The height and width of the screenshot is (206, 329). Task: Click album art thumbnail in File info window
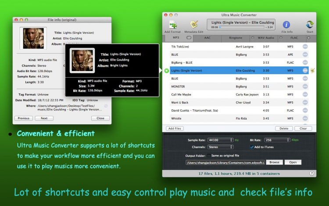coord(33,38)
